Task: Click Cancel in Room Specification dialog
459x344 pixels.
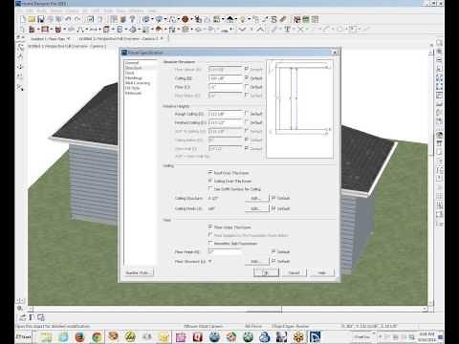Action: pyautogui.click(x=294, y=272)
